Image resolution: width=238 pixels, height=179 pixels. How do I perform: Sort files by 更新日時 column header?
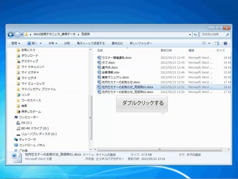pyautogui.click(x=166, y=50)
